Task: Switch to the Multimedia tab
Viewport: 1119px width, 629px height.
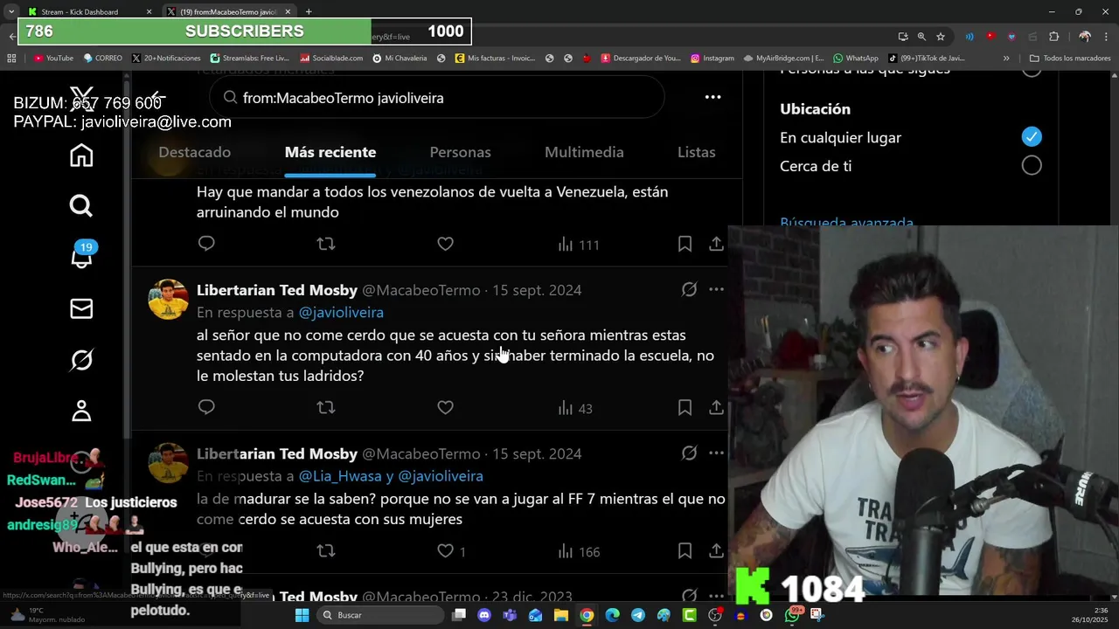Action: (584, 152)
